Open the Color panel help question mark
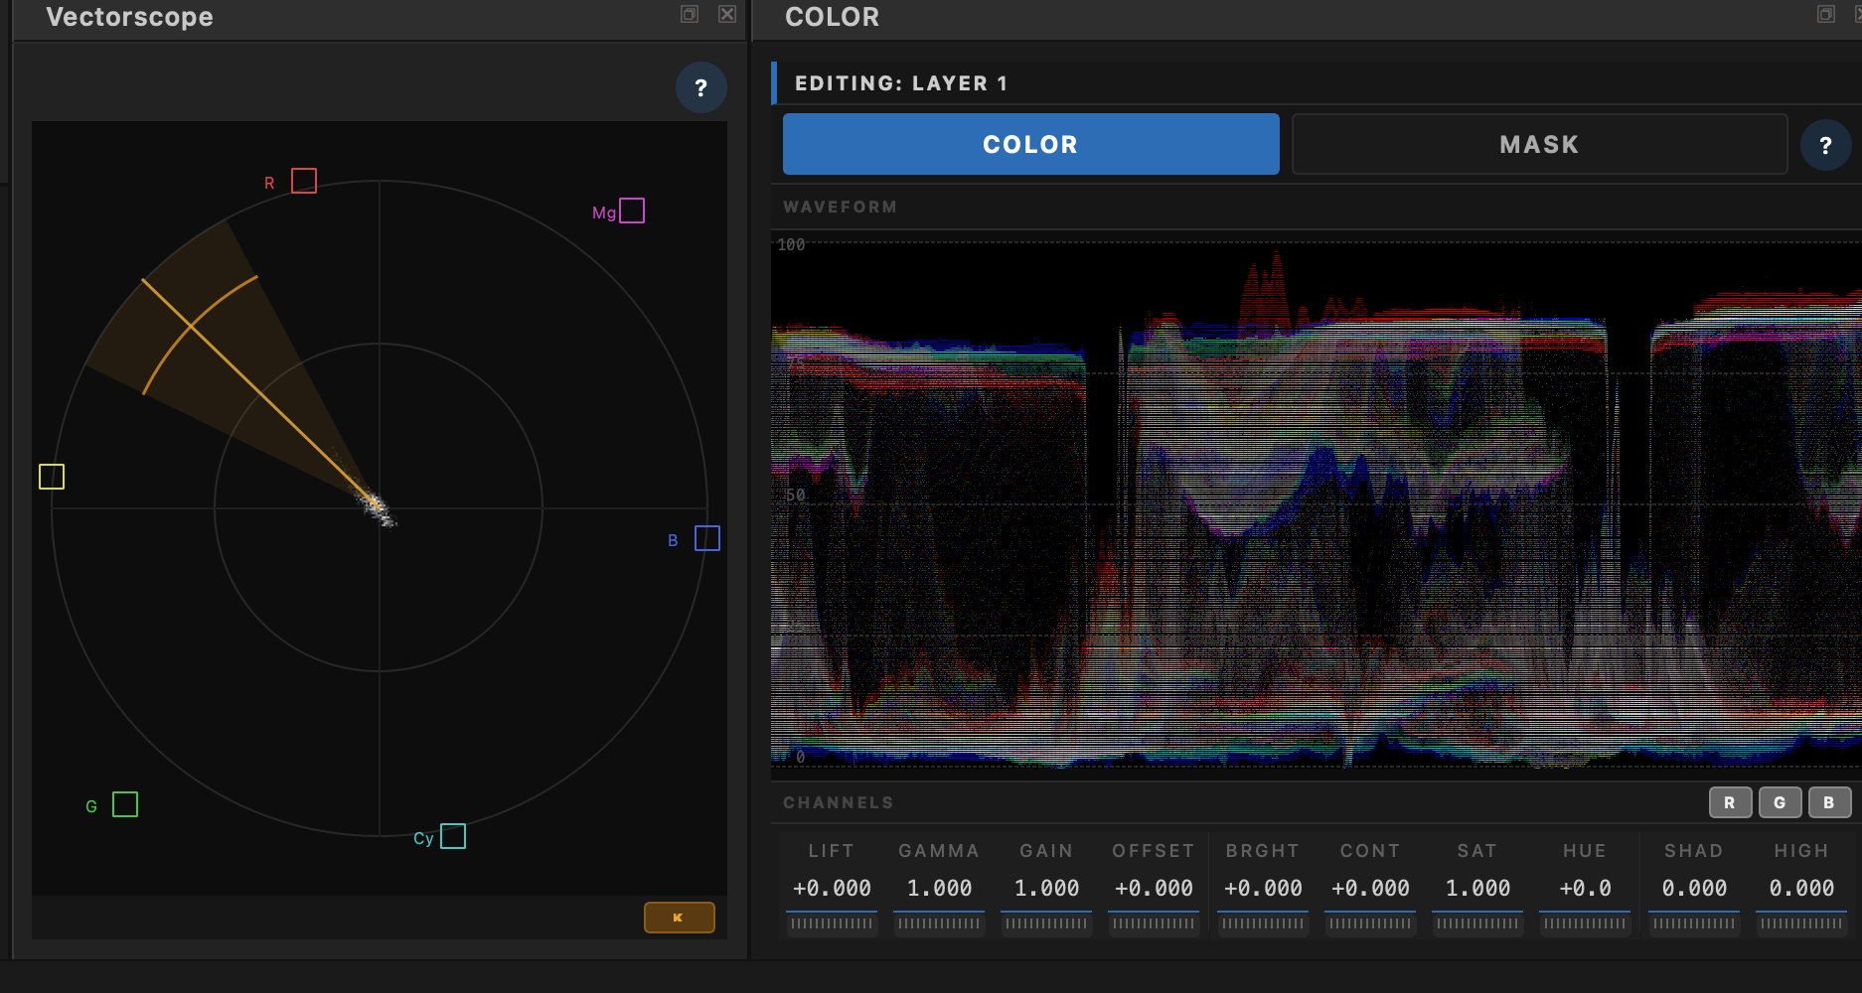This screenshot has width=1862, height=993. 1825,145
